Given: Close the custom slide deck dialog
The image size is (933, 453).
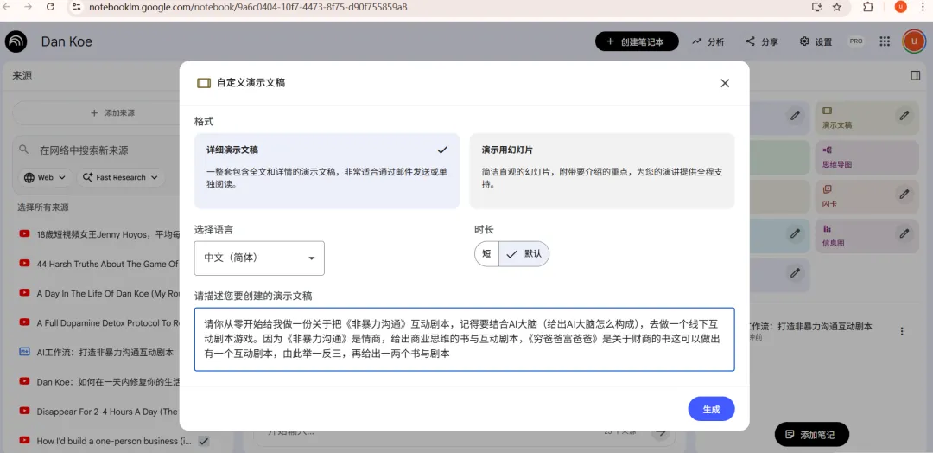Looking at the screenshot, I should point(725,83).
